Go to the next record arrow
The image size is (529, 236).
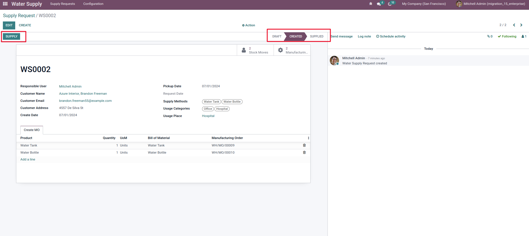pos(521,25)
